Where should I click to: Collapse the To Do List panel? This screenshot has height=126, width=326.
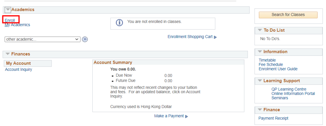pyautogui.click(x=260, y=30)
